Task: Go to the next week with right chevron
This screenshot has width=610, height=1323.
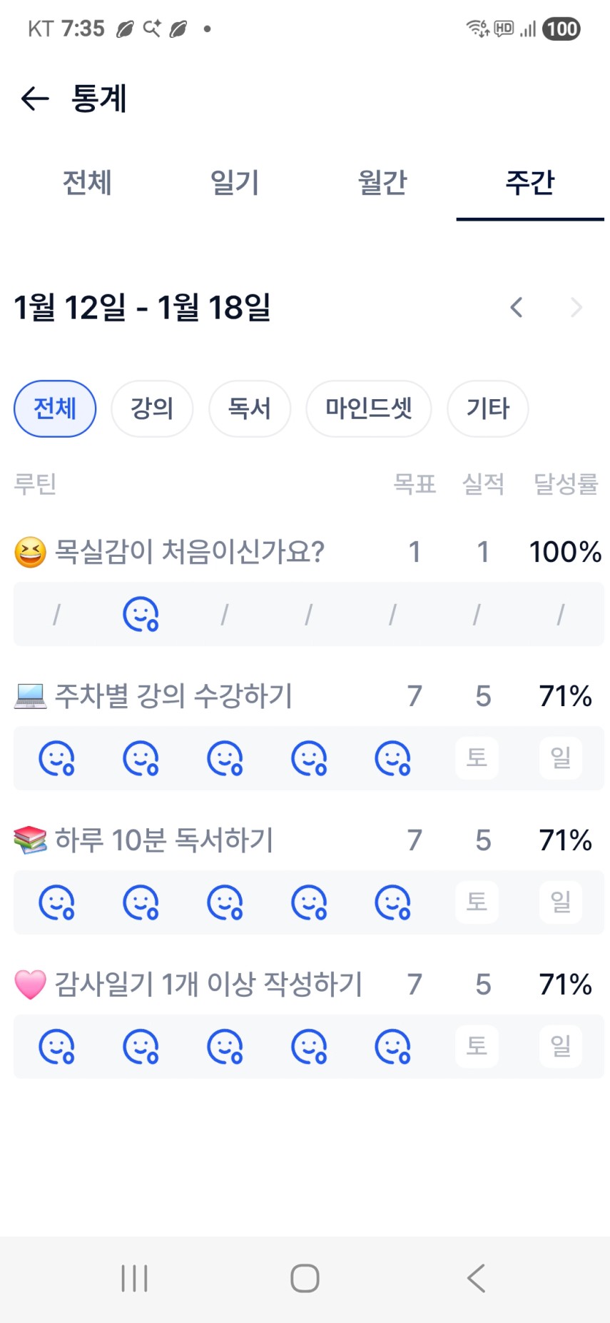Action: tap(576, 308)
